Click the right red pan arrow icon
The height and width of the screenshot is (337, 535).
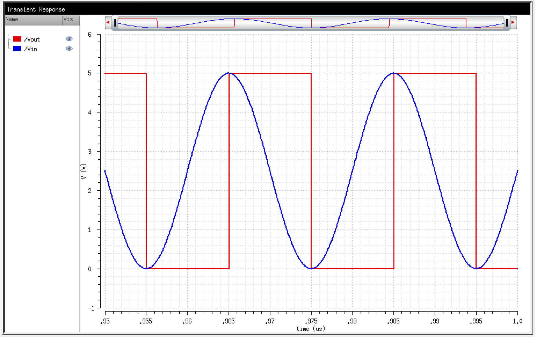coord(513,22)
